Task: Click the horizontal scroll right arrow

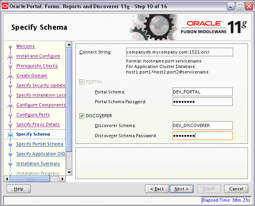Action: point(62,179)
